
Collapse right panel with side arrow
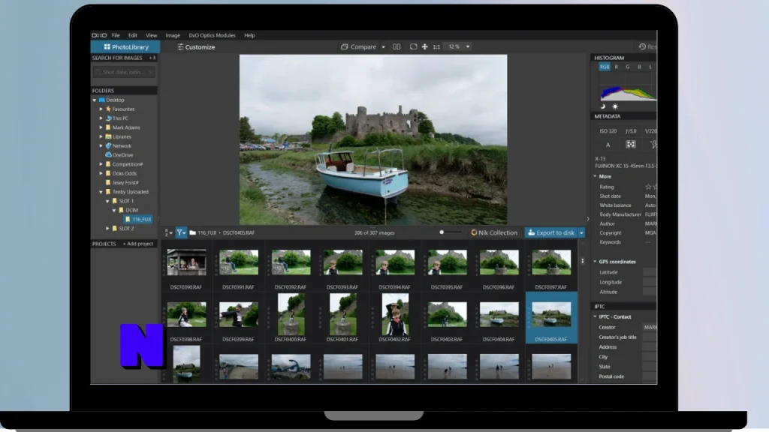588,219
